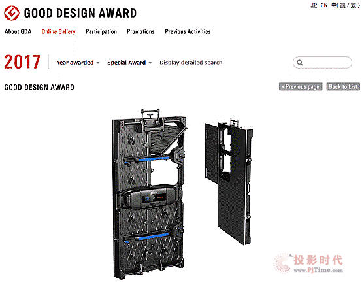362x285 pixels.
Task: Switch language to JP
Action: click(x=314, y=5)
